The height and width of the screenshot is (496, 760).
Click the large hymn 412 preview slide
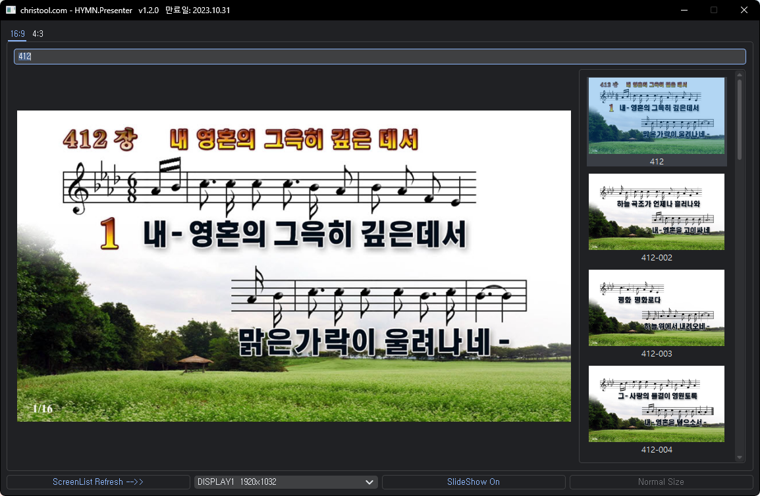294,266
